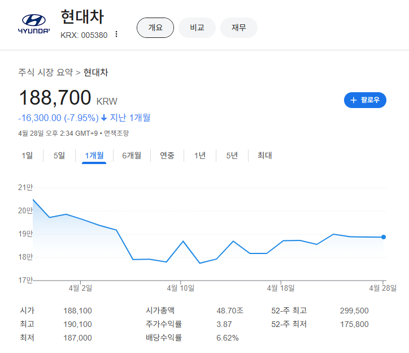Click the current price dot on chart
The image size is (409, 353).
[x=384, y=237]
